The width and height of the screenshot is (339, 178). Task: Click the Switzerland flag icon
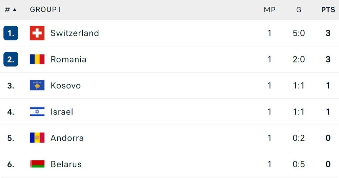(37, 33)
